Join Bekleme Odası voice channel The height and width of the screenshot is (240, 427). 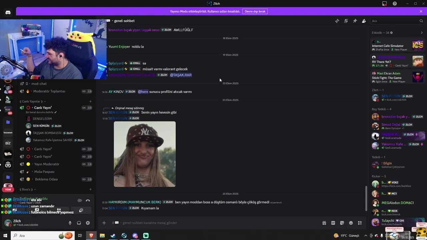(56, 179)
